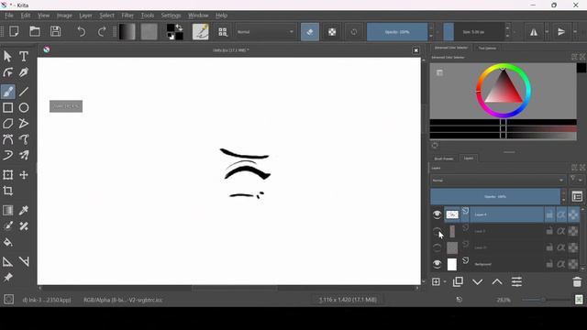Undo the last action

pyautogui.click(x=82, y=32)
